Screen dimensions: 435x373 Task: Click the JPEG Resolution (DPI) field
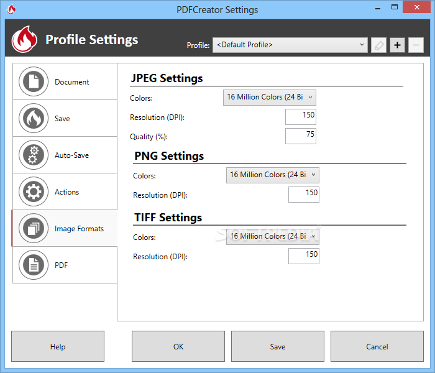[301, 117]
